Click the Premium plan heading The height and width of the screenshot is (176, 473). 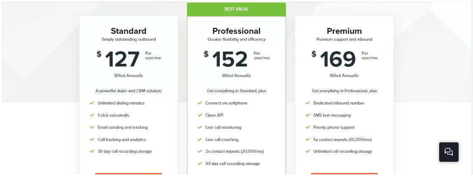click(344, 31)
